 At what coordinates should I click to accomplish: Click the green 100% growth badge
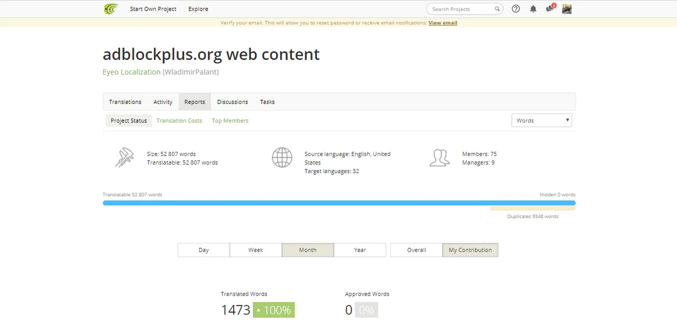[x=273, y=310]
